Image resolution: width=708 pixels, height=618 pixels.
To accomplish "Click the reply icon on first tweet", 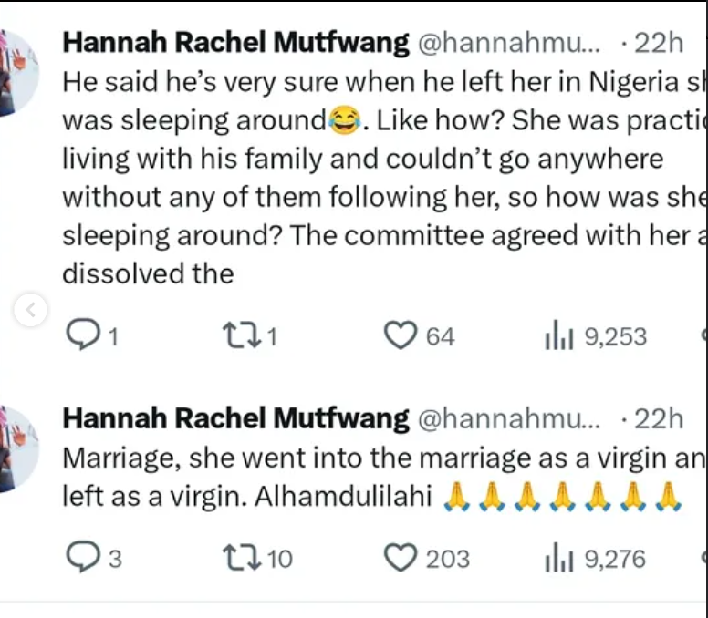I will pyautogui.click(x=83, y=335).
